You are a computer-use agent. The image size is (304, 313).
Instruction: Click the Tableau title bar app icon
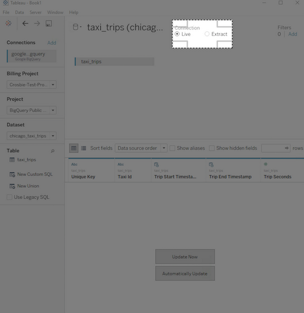click(x=6, y=3)
